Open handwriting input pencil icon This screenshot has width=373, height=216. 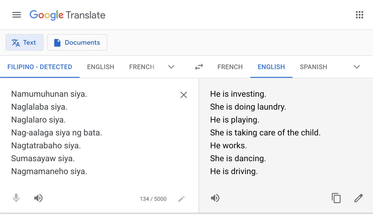tap(182, 199)
